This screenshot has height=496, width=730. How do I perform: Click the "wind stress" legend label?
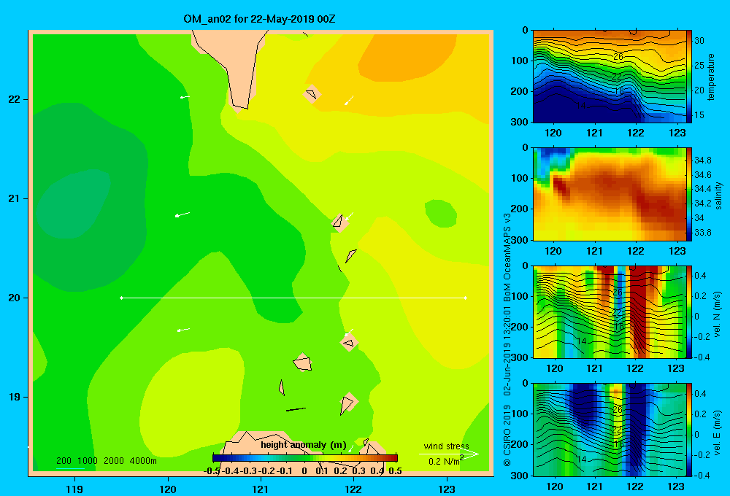(x=447, y=446)
